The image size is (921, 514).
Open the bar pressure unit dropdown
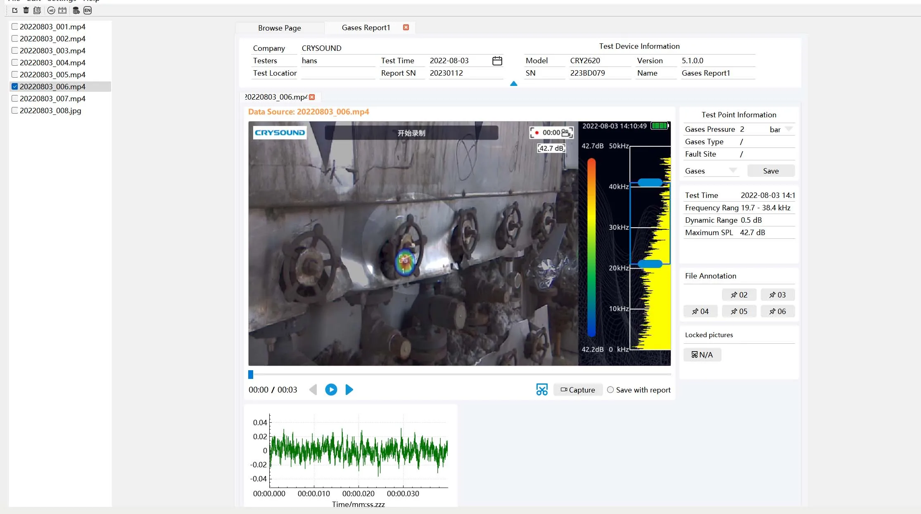(788, 129)
